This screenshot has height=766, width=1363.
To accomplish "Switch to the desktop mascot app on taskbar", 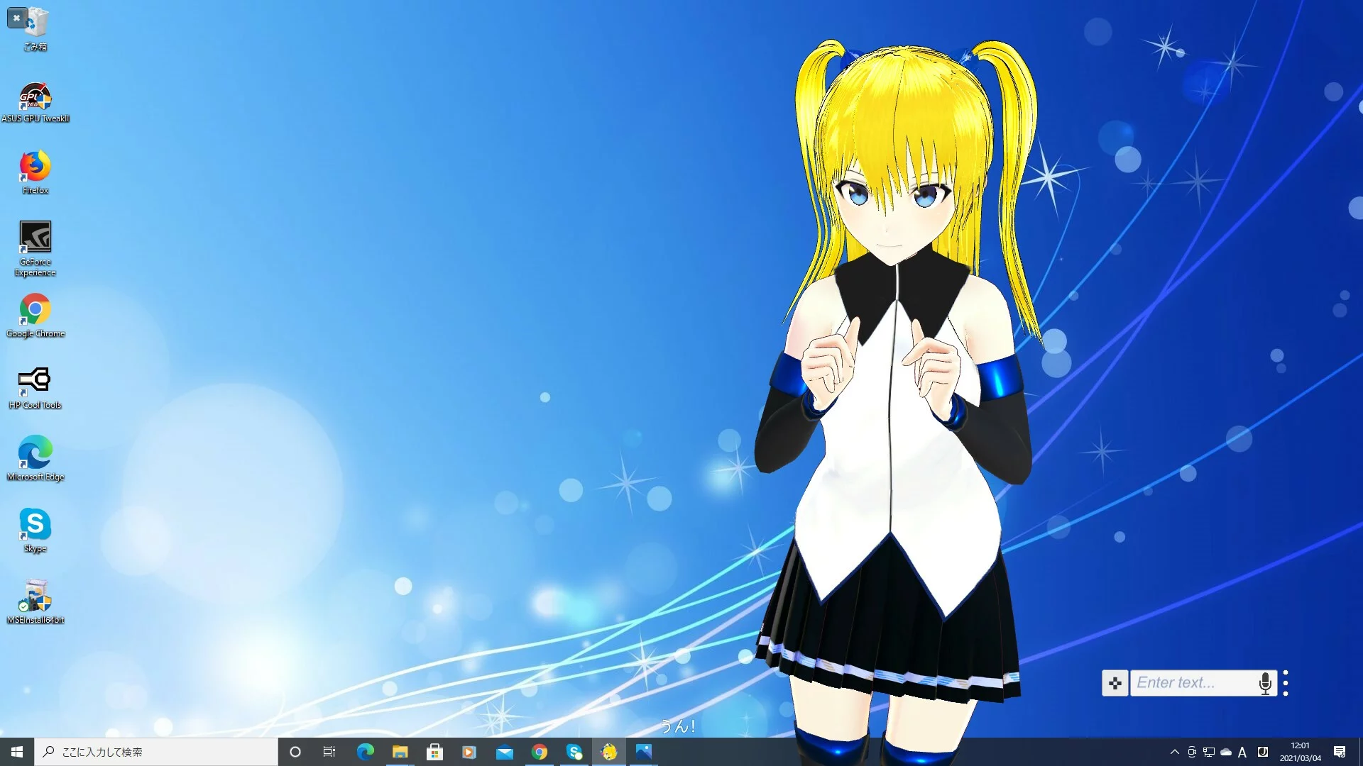I will tap(608, 752).
